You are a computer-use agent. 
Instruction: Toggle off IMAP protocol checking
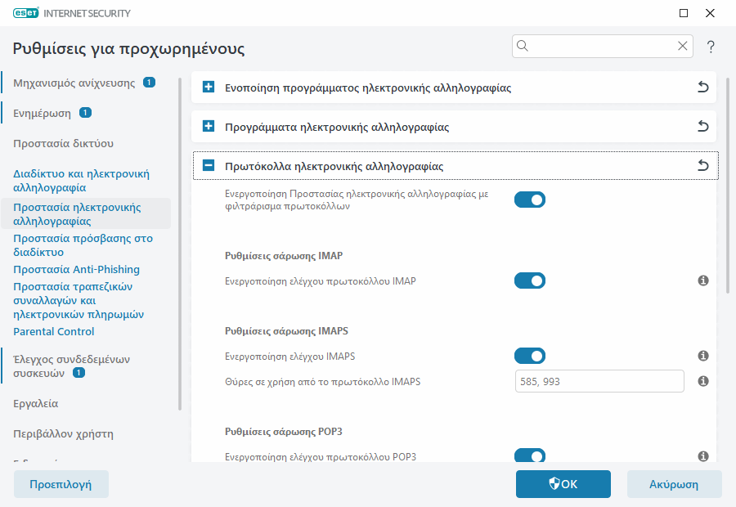(529, 280)
